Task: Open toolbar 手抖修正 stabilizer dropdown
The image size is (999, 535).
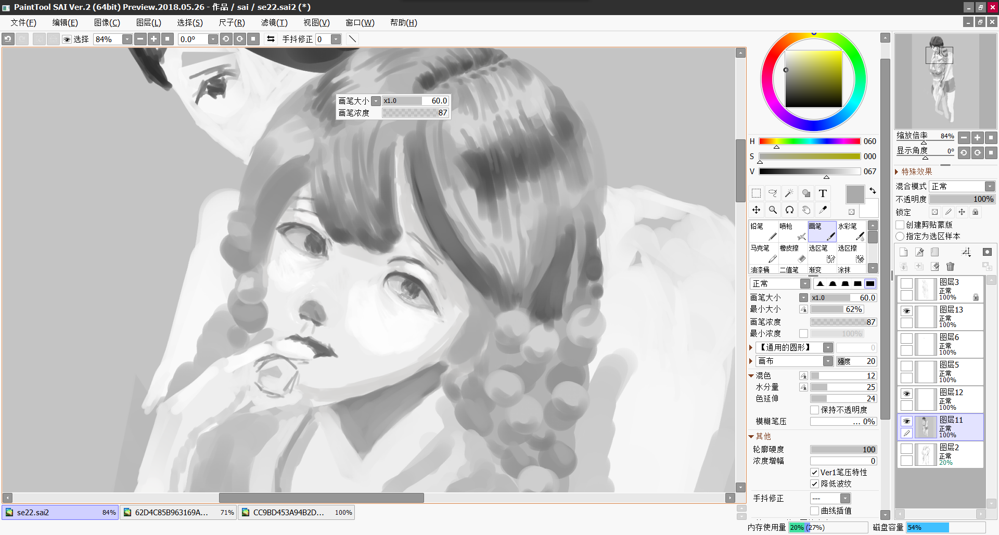Action: click(x=336, y=39)
